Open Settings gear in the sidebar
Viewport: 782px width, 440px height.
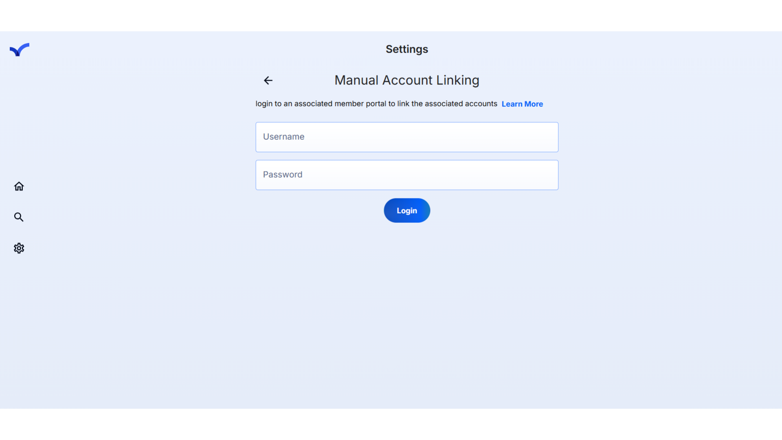pos(19,248)
